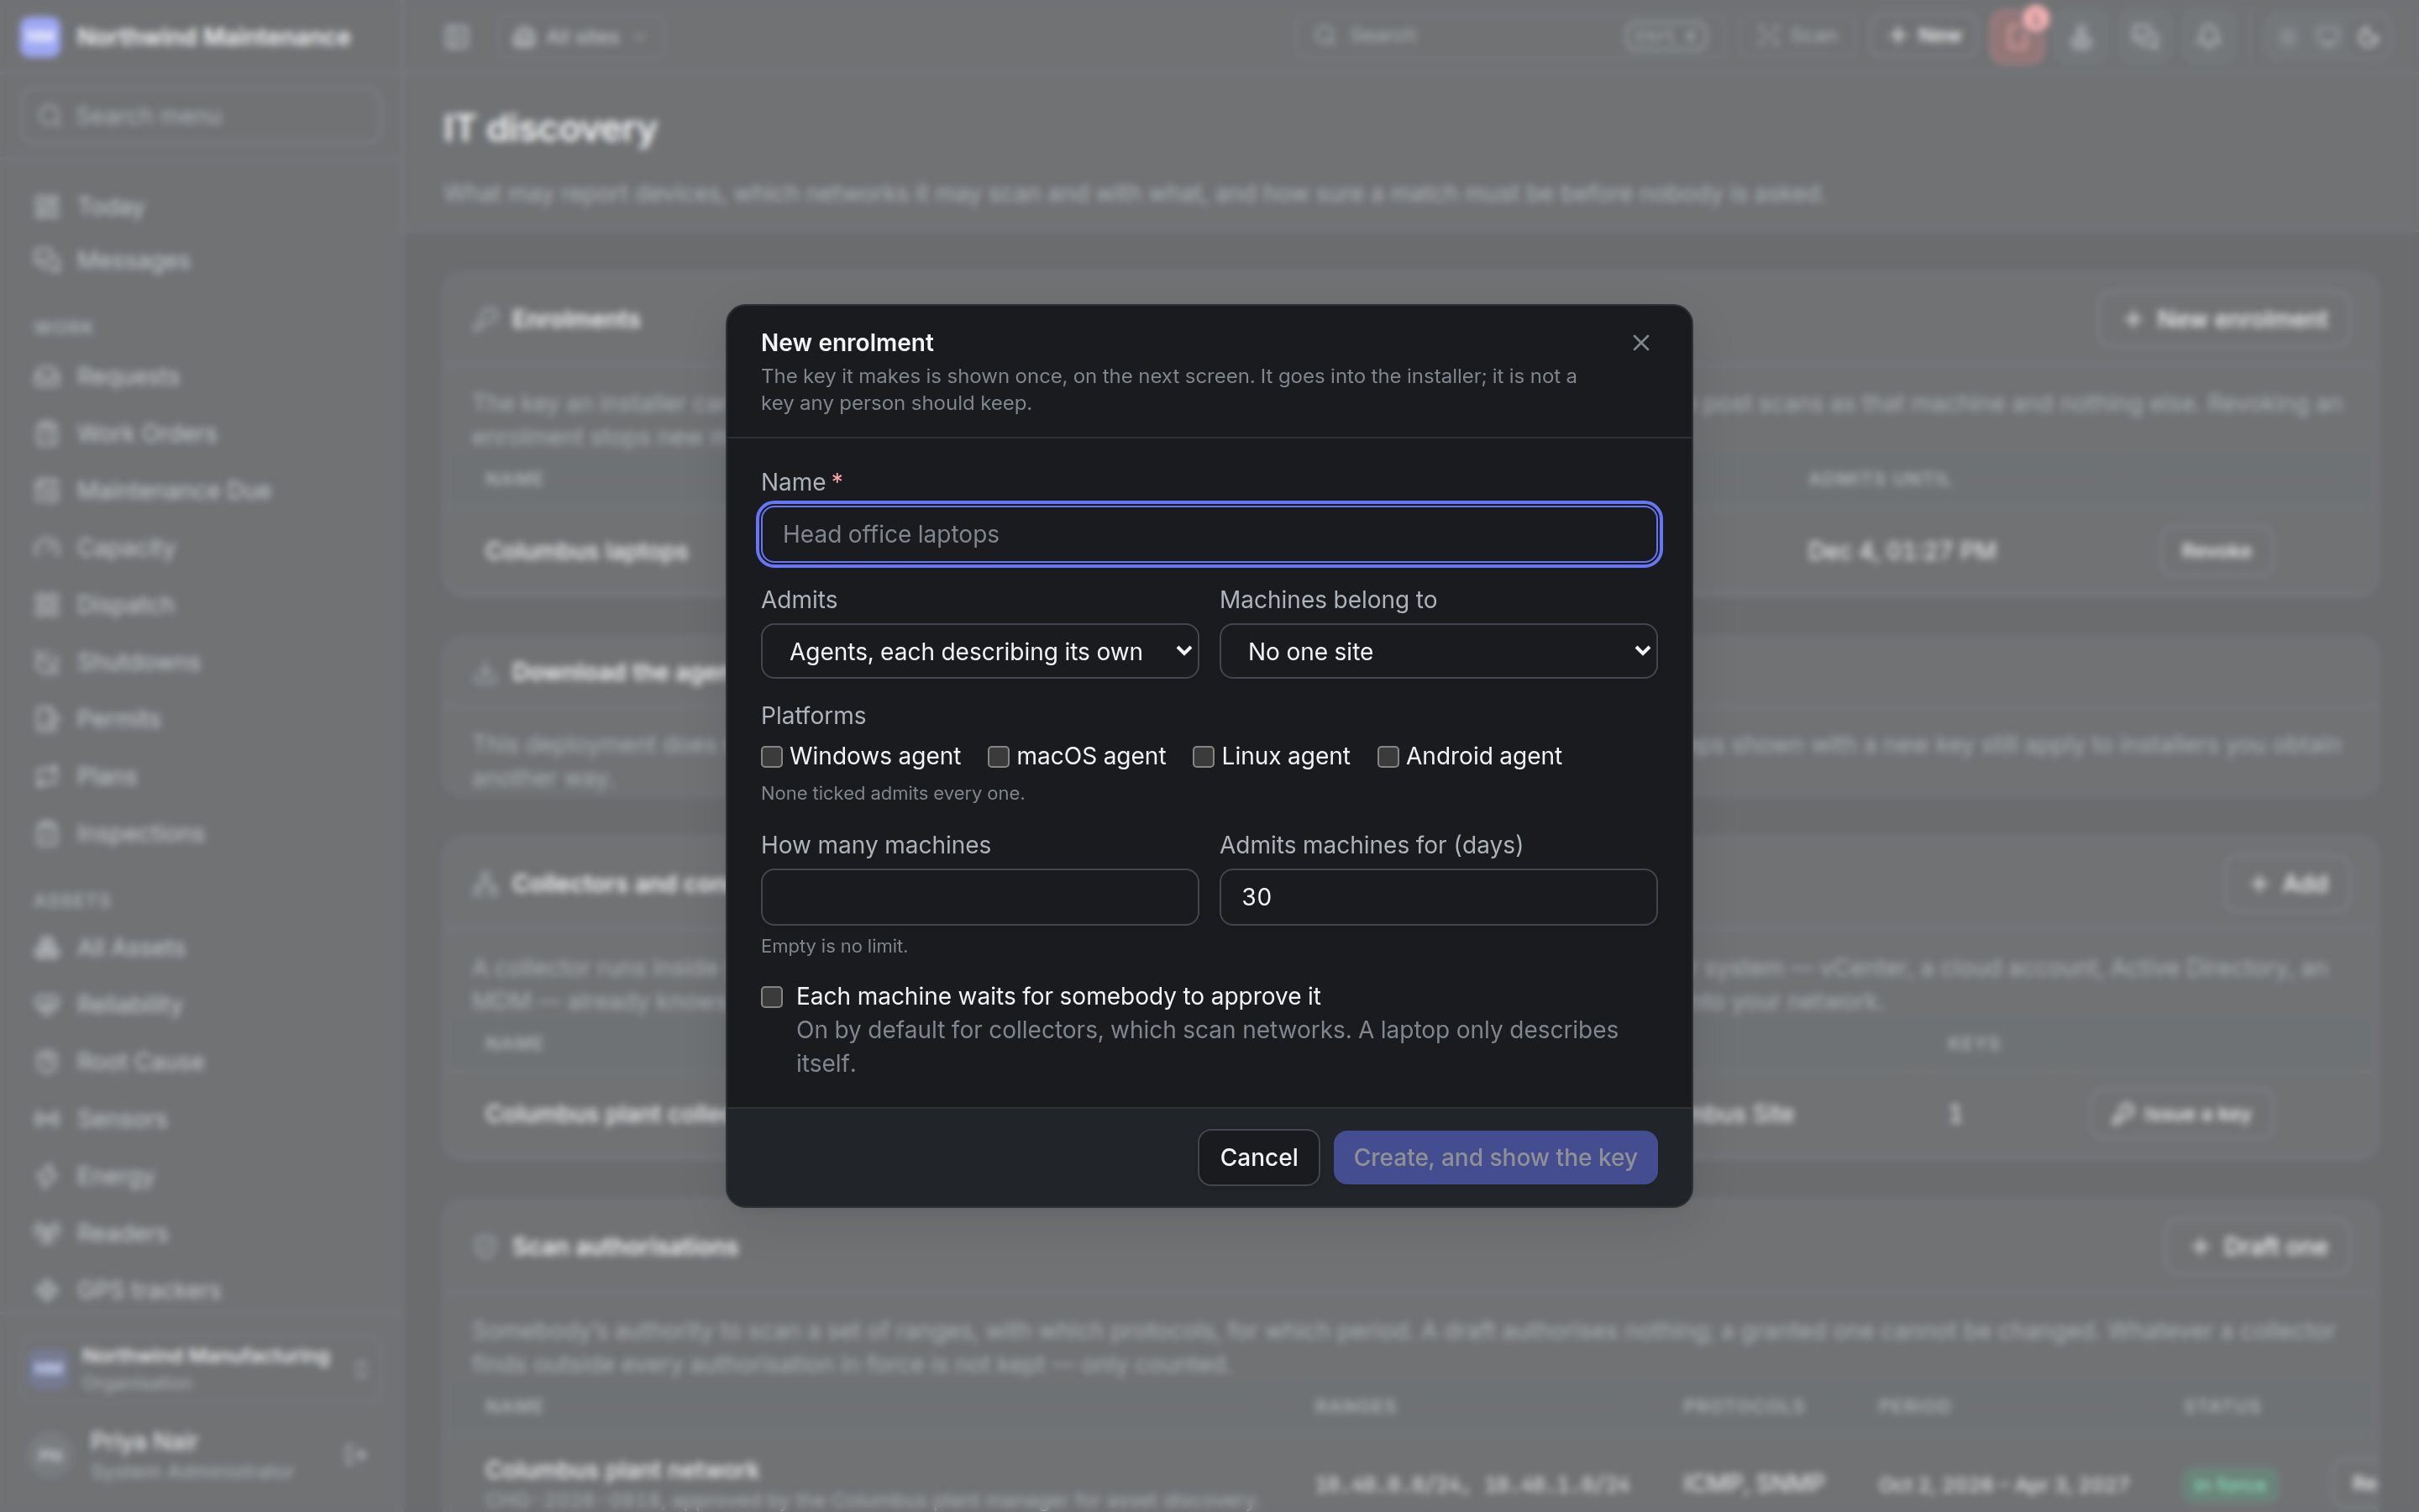Viewport: 2419px width, 1512px height.
Task: Click the Today icon in the sidebar
Action: click(46, 207)
